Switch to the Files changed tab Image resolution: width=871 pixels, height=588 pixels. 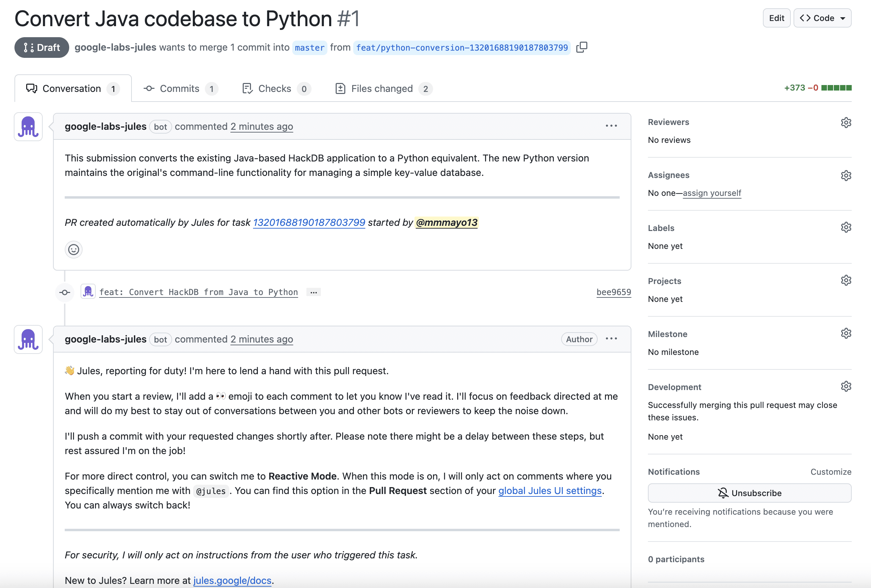click(x=382, y=88)
